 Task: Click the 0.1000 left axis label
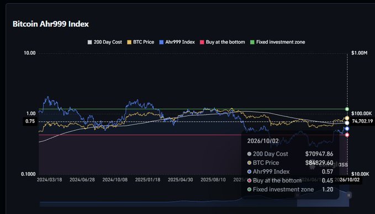[x=28, y=174]
